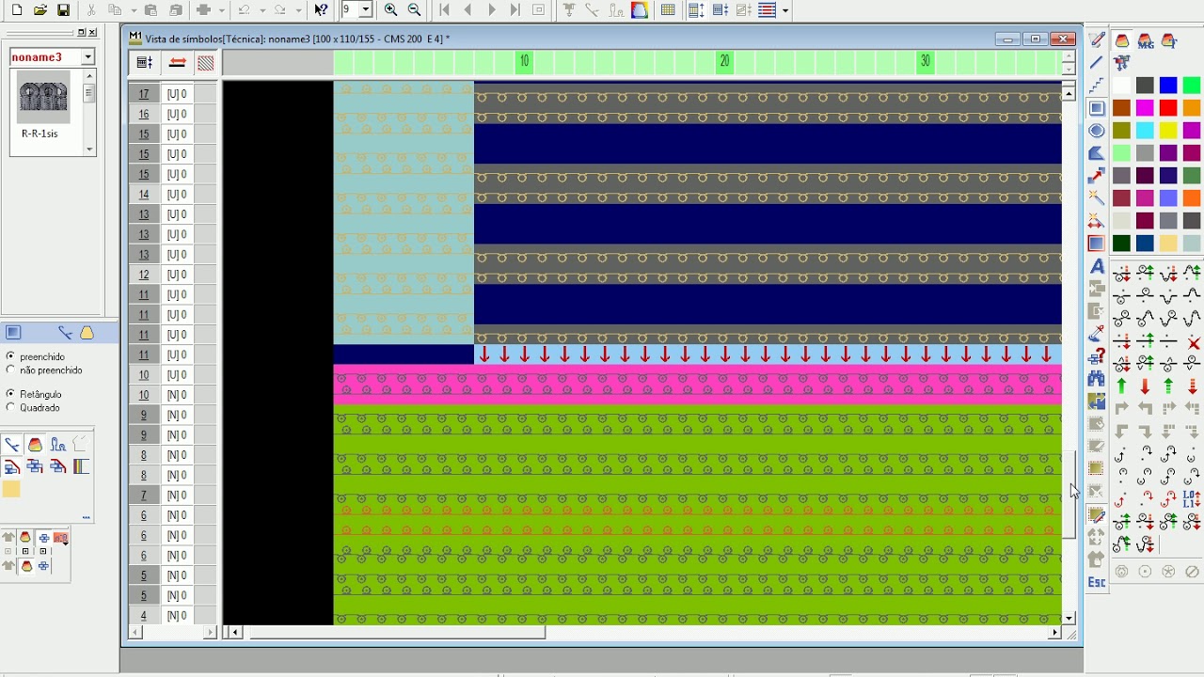Select the pencil drawing tool
The image size is (1204, 677).
point(1097,39)
